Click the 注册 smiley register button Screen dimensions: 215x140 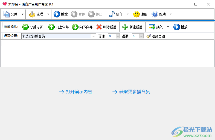pos(140,14)
